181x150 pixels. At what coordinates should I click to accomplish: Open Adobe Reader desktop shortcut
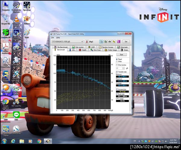click(x=5, y=48)
